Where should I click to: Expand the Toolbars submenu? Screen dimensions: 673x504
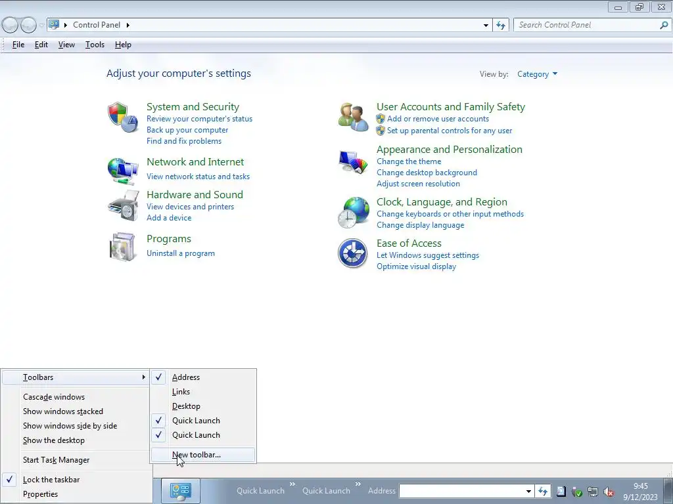coord(76,377)
